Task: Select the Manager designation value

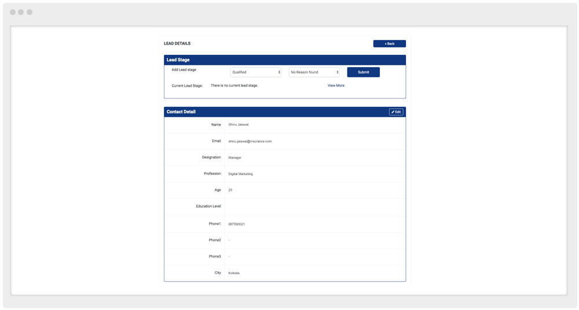Action: [234, 157]
